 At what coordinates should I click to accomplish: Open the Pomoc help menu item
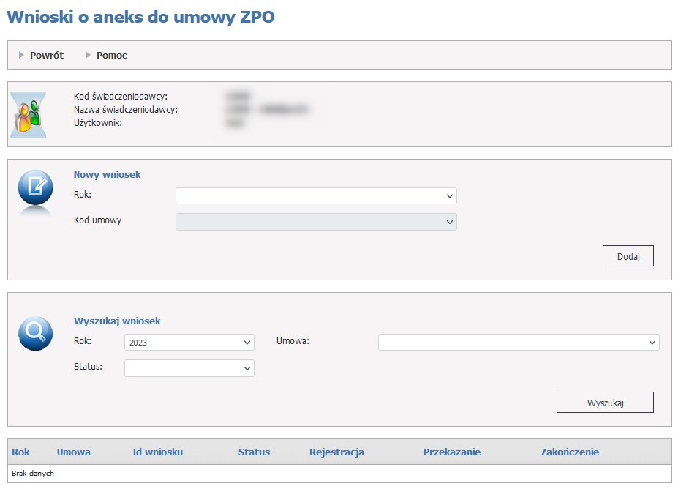(111, 55)
